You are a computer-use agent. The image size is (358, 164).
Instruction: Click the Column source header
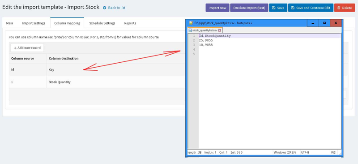coord(23,58)
